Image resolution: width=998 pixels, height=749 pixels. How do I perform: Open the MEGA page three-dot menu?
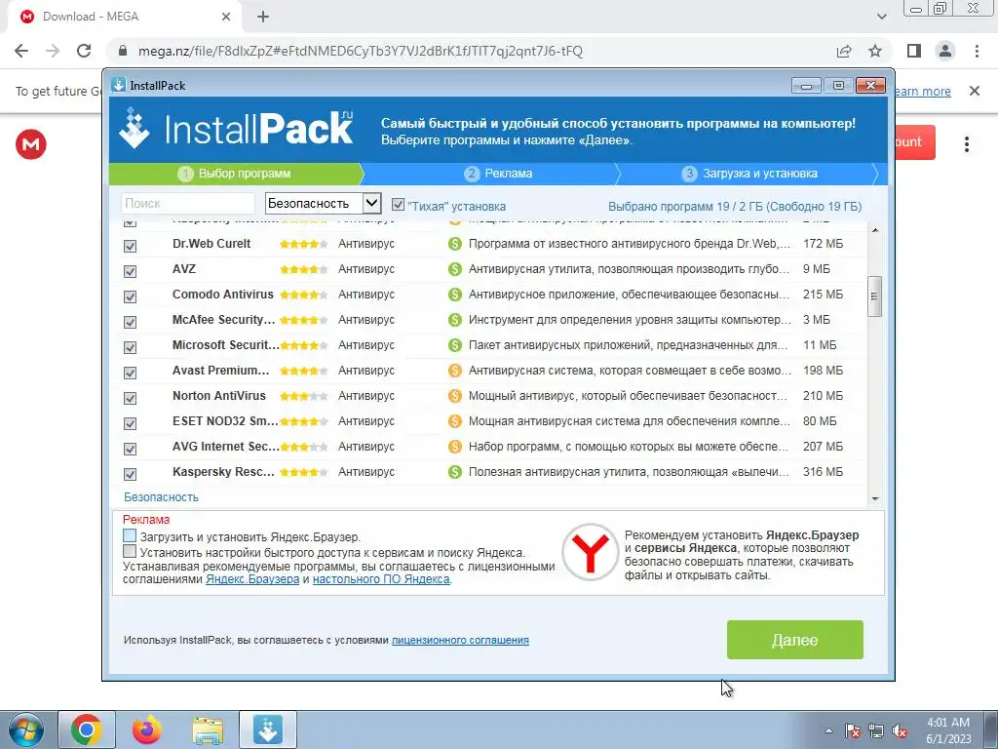coord(966,144)
